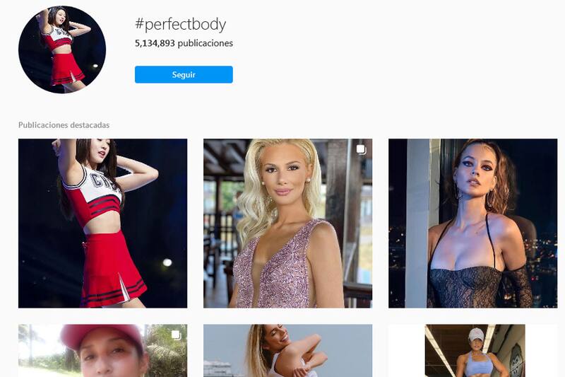Image resolution: width=565 pixels, height=377 pixels.
Task: Open the post of the smiling woman on beach
Action: tap(288, 351)
